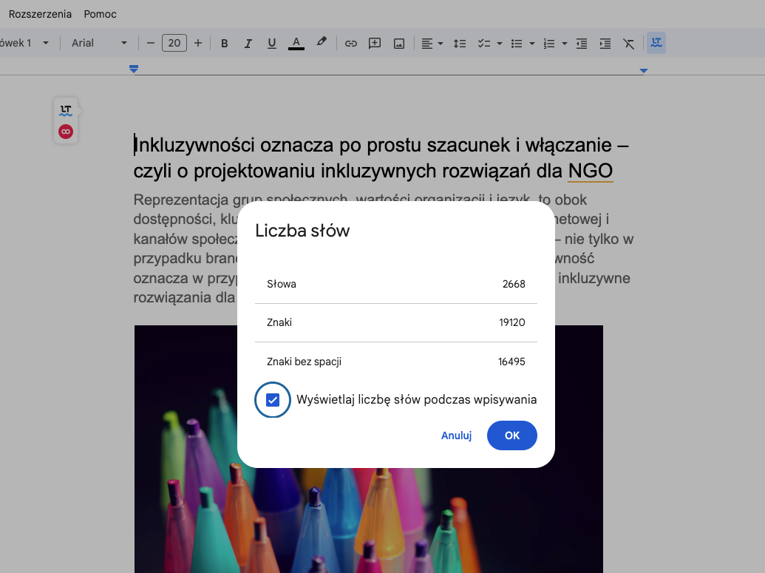
Task: Click Anuluj to cancel the dialog
Action: [x=456, y=435]
